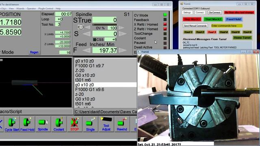Click the Feed Hold icon in Mach3 toolbar
260x146 pixels.
[27, 124]
